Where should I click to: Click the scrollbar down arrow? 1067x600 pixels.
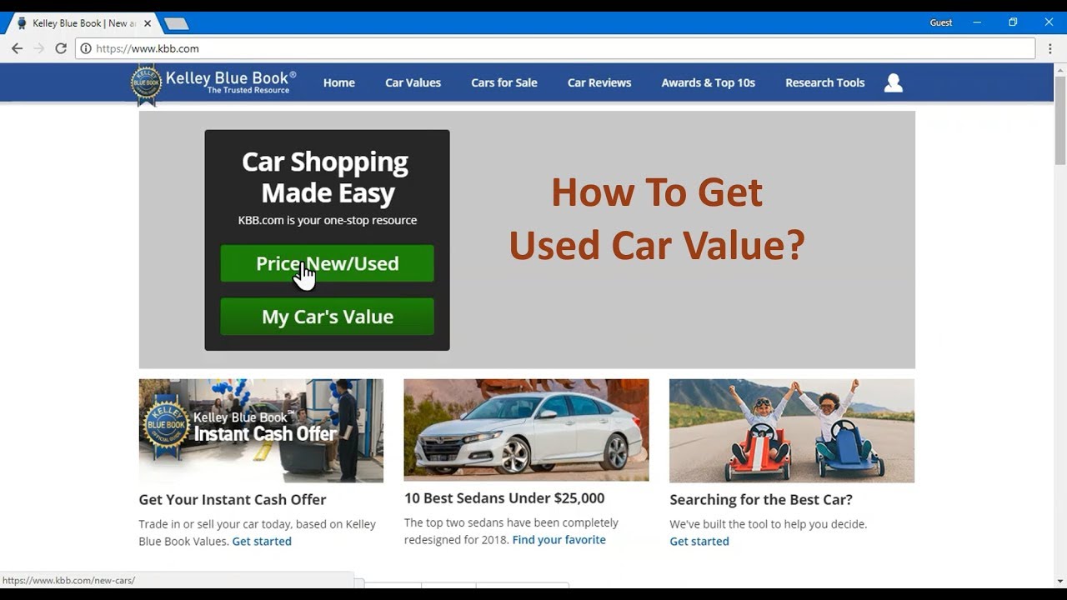(1060, 581)
